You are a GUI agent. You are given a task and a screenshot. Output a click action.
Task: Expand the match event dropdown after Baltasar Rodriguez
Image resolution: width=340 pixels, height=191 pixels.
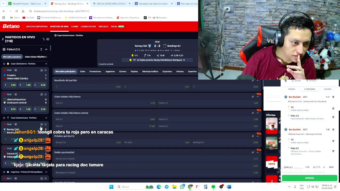click(184, 60)
